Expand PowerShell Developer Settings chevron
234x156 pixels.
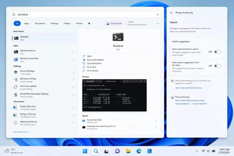coord(73,95)
